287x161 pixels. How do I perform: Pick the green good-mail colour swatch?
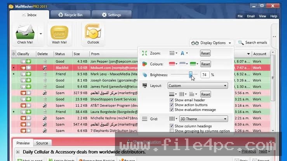pos(194,64)
